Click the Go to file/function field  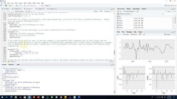31,5
